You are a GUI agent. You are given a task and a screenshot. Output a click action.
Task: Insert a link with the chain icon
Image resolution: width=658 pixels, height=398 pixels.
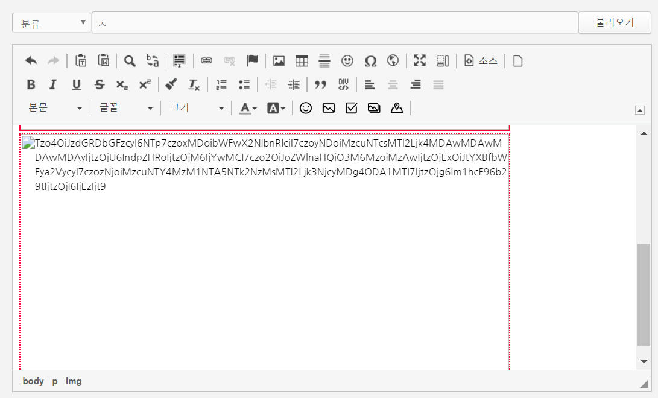pos(206,60)
